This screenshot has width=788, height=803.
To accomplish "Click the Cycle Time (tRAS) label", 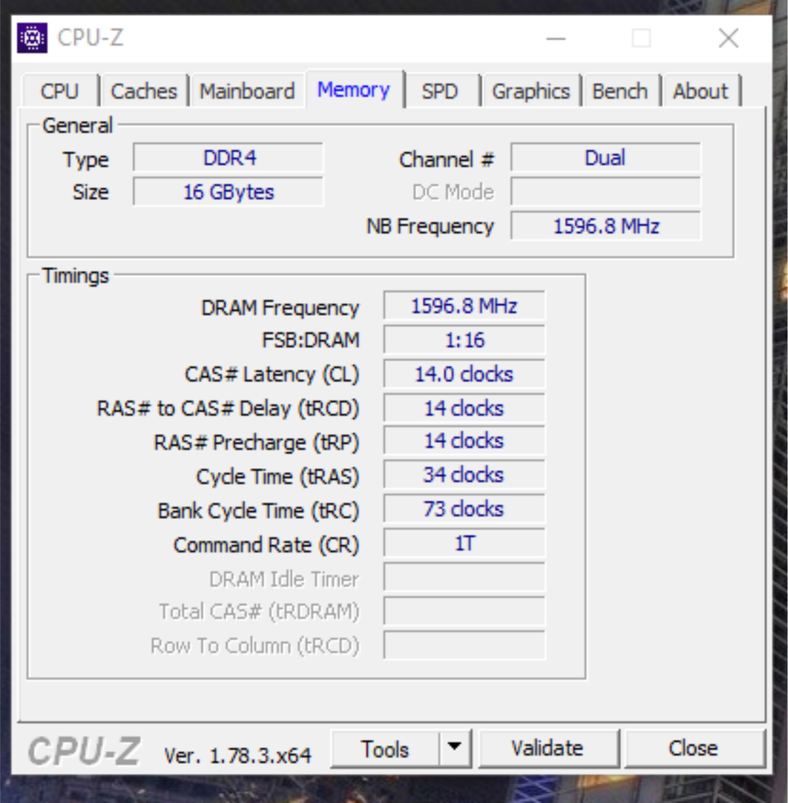I will (x=278, y=477).
